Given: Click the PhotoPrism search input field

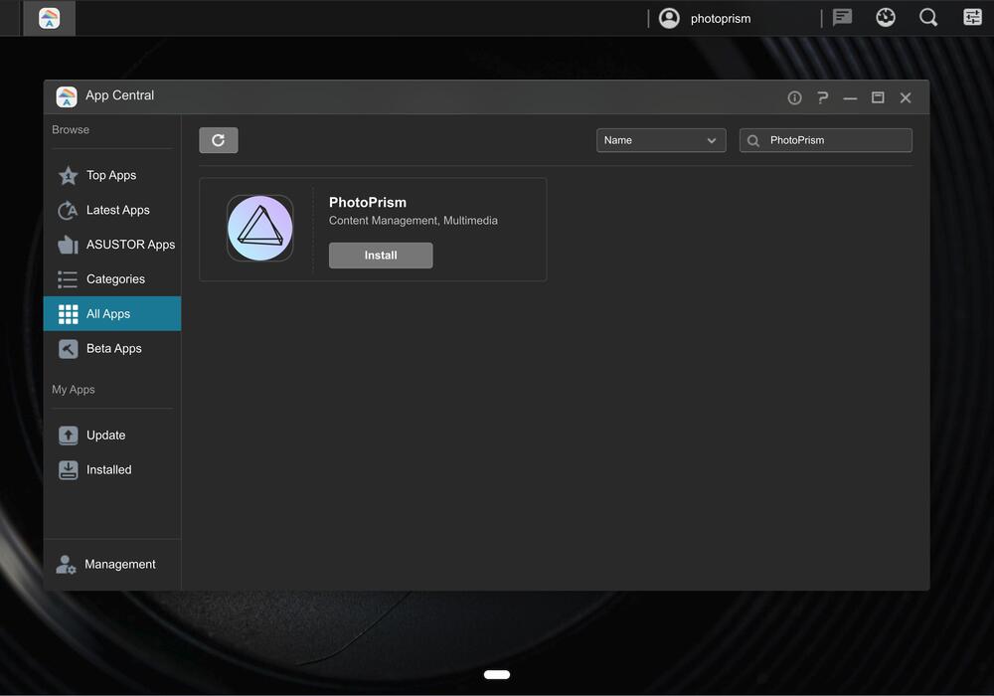Looking at the screenshot, I should click(835, 140).
